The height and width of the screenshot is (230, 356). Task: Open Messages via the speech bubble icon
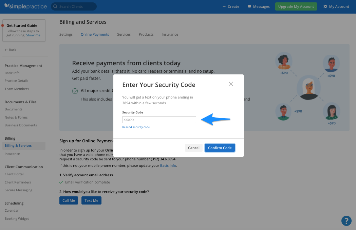pos(249,6)
